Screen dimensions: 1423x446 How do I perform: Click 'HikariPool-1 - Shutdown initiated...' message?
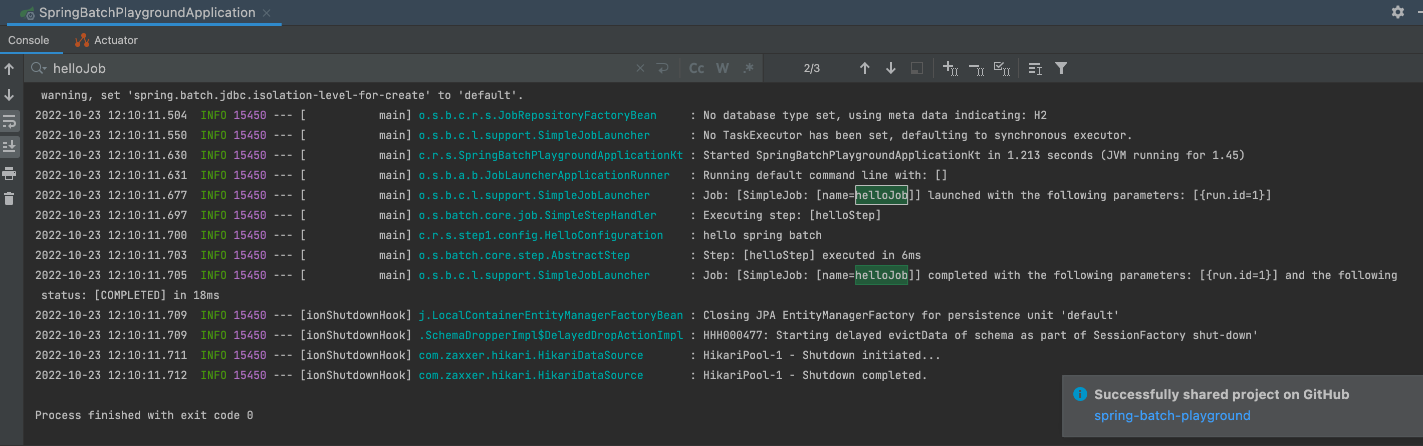[x=821, y=355]
